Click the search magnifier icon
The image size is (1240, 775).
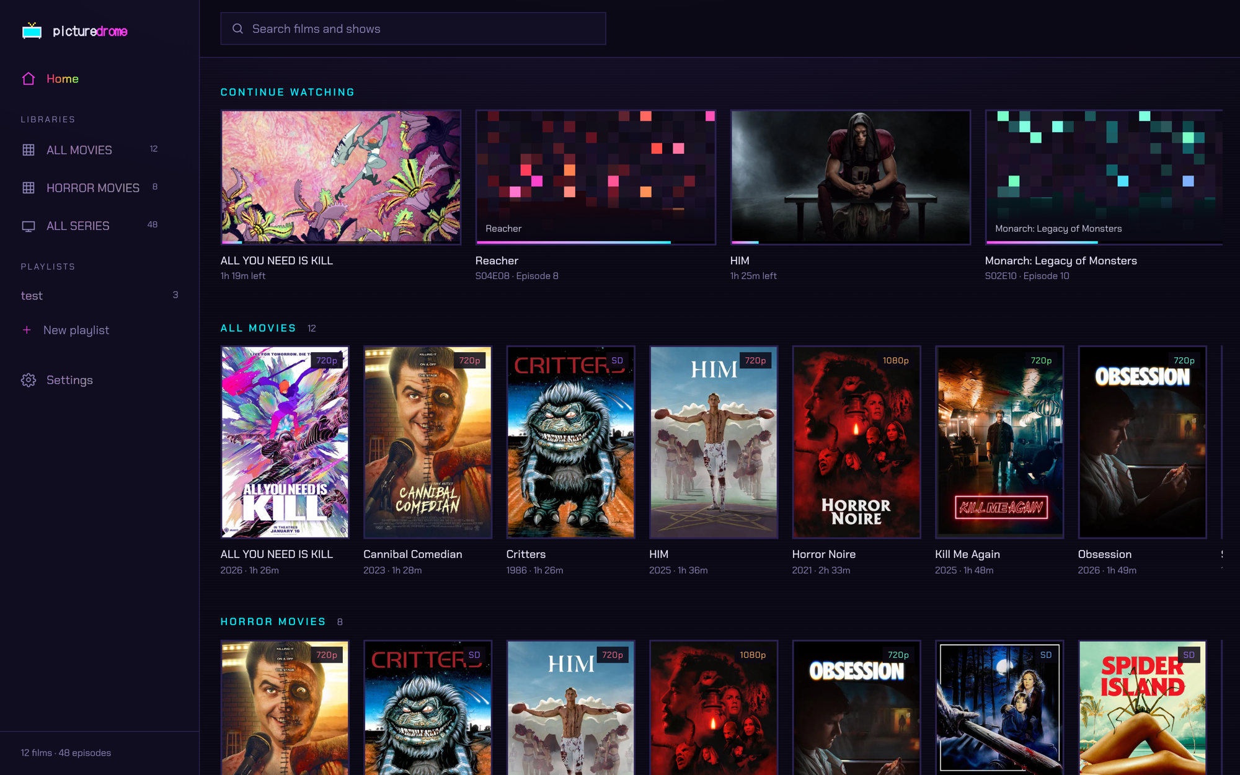tap(237, 29)
